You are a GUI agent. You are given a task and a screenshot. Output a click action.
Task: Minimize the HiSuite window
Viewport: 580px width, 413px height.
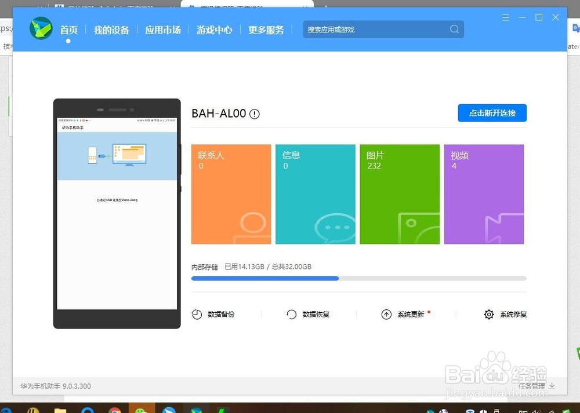pos(523,17)
